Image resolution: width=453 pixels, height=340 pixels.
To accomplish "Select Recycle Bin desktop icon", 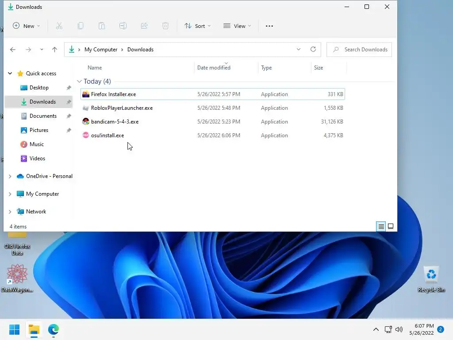I will 431,279.
